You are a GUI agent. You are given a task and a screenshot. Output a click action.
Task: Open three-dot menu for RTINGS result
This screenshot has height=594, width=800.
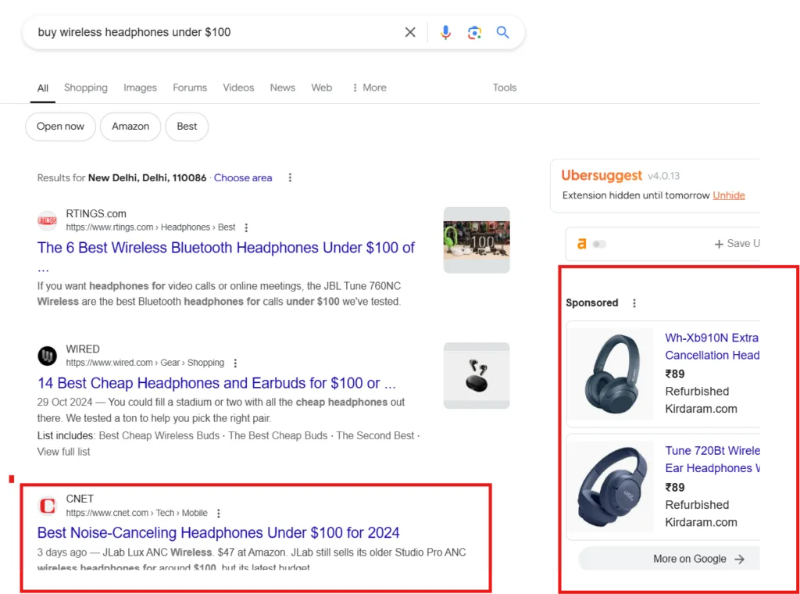coord(246,227)
